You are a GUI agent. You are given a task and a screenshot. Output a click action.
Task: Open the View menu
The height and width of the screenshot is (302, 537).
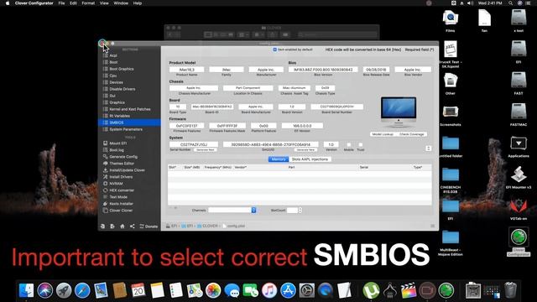(x=104, y=3)
